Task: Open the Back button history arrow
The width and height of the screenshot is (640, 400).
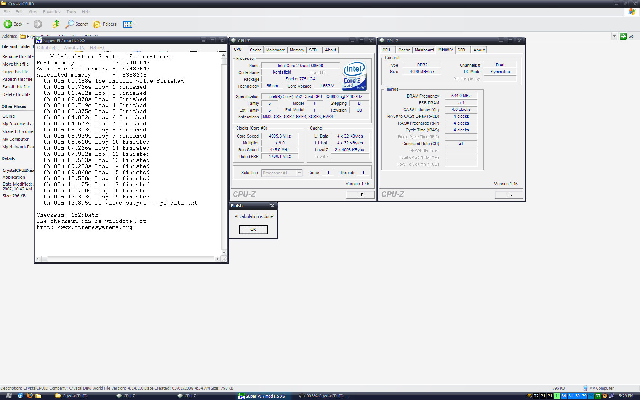Action: pos(27,24)
